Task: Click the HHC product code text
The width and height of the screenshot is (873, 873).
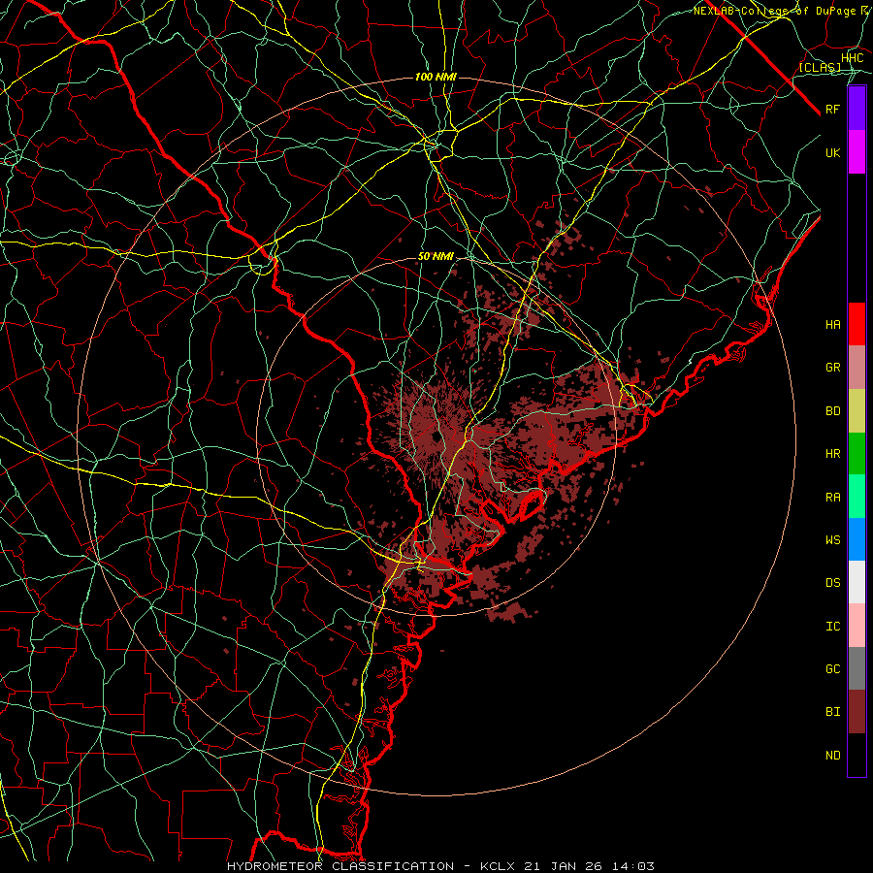Action: (x=852, y=58)
